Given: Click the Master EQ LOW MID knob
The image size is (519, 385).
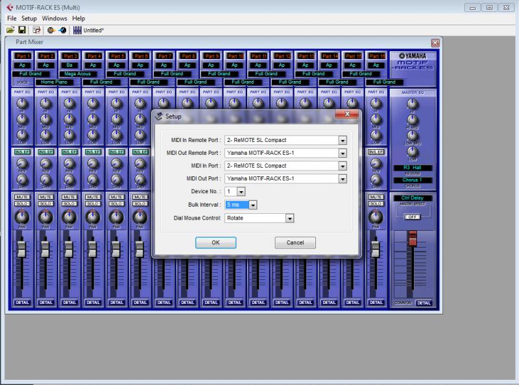Looking at the screenshot, I should coord(413,135).
